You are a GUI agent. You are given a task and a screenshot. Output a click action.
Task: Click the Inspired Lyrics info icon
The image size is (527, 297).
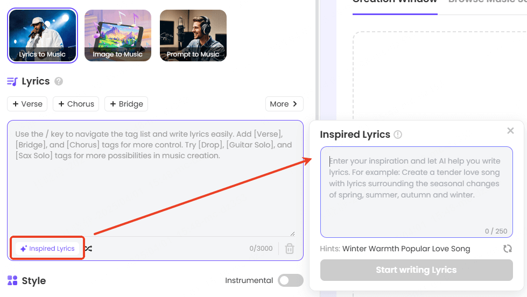[x=398, y=135]
